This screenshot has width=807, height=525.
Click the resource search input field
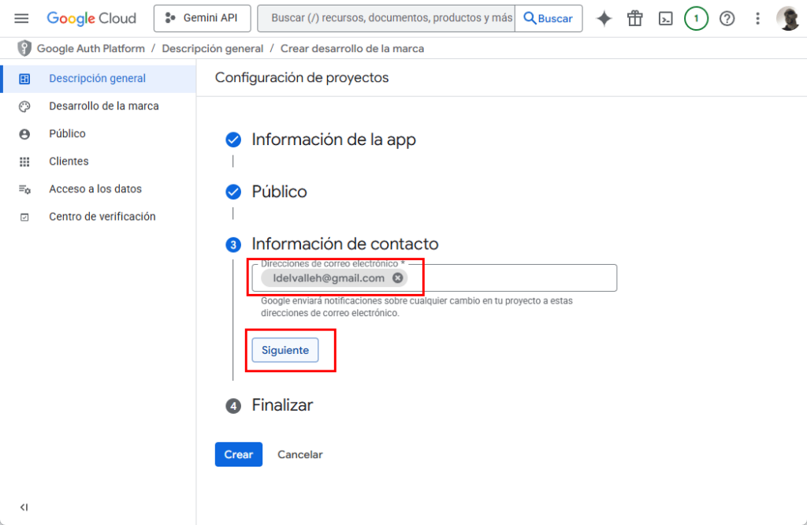tap(390, 18)
